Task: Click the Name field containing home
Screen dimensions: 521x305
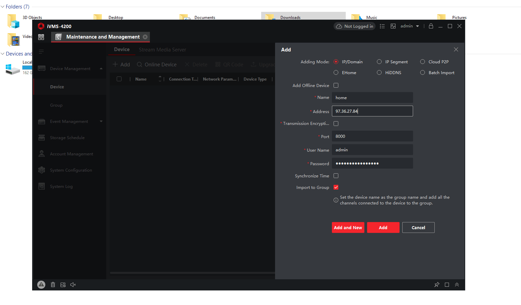Action: click(372, 97)
